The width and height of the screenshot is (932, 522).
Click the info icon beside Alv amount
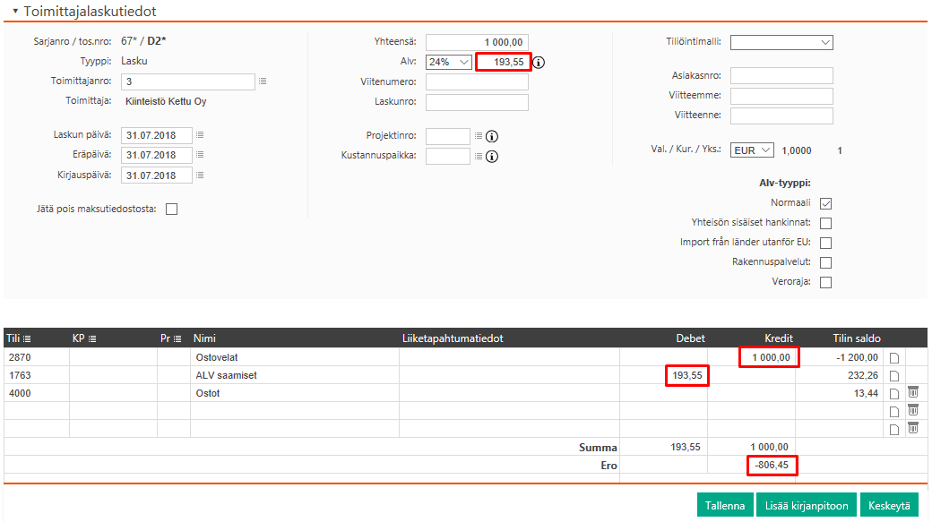click(x=539, y=63)
